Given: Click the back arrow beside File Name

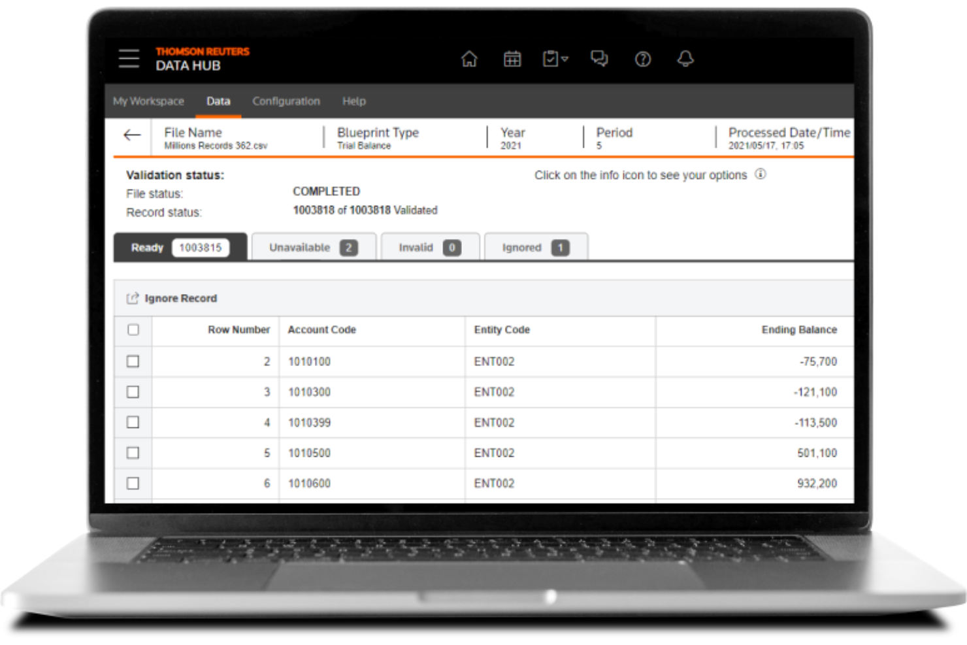Looking at the screenshot, I should pos(132,135).
